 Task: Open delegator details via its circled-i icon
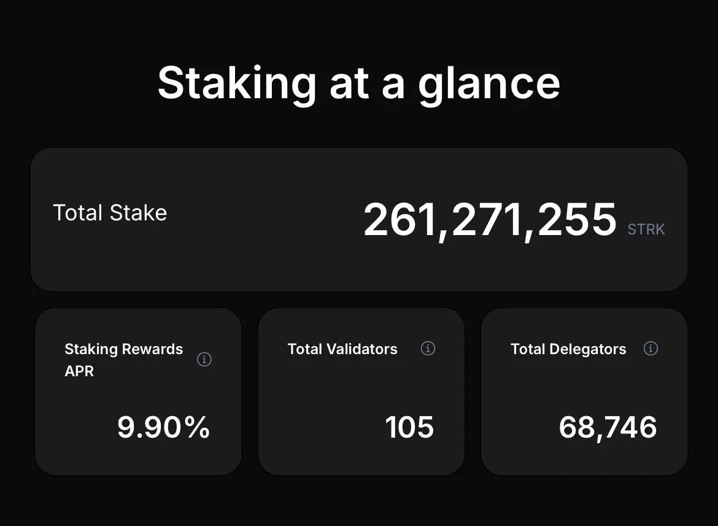tap(650, 348)
